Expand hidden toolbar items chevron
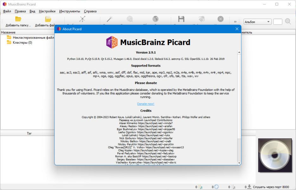This screenshot has width=296, height=190. click(235, 22)
